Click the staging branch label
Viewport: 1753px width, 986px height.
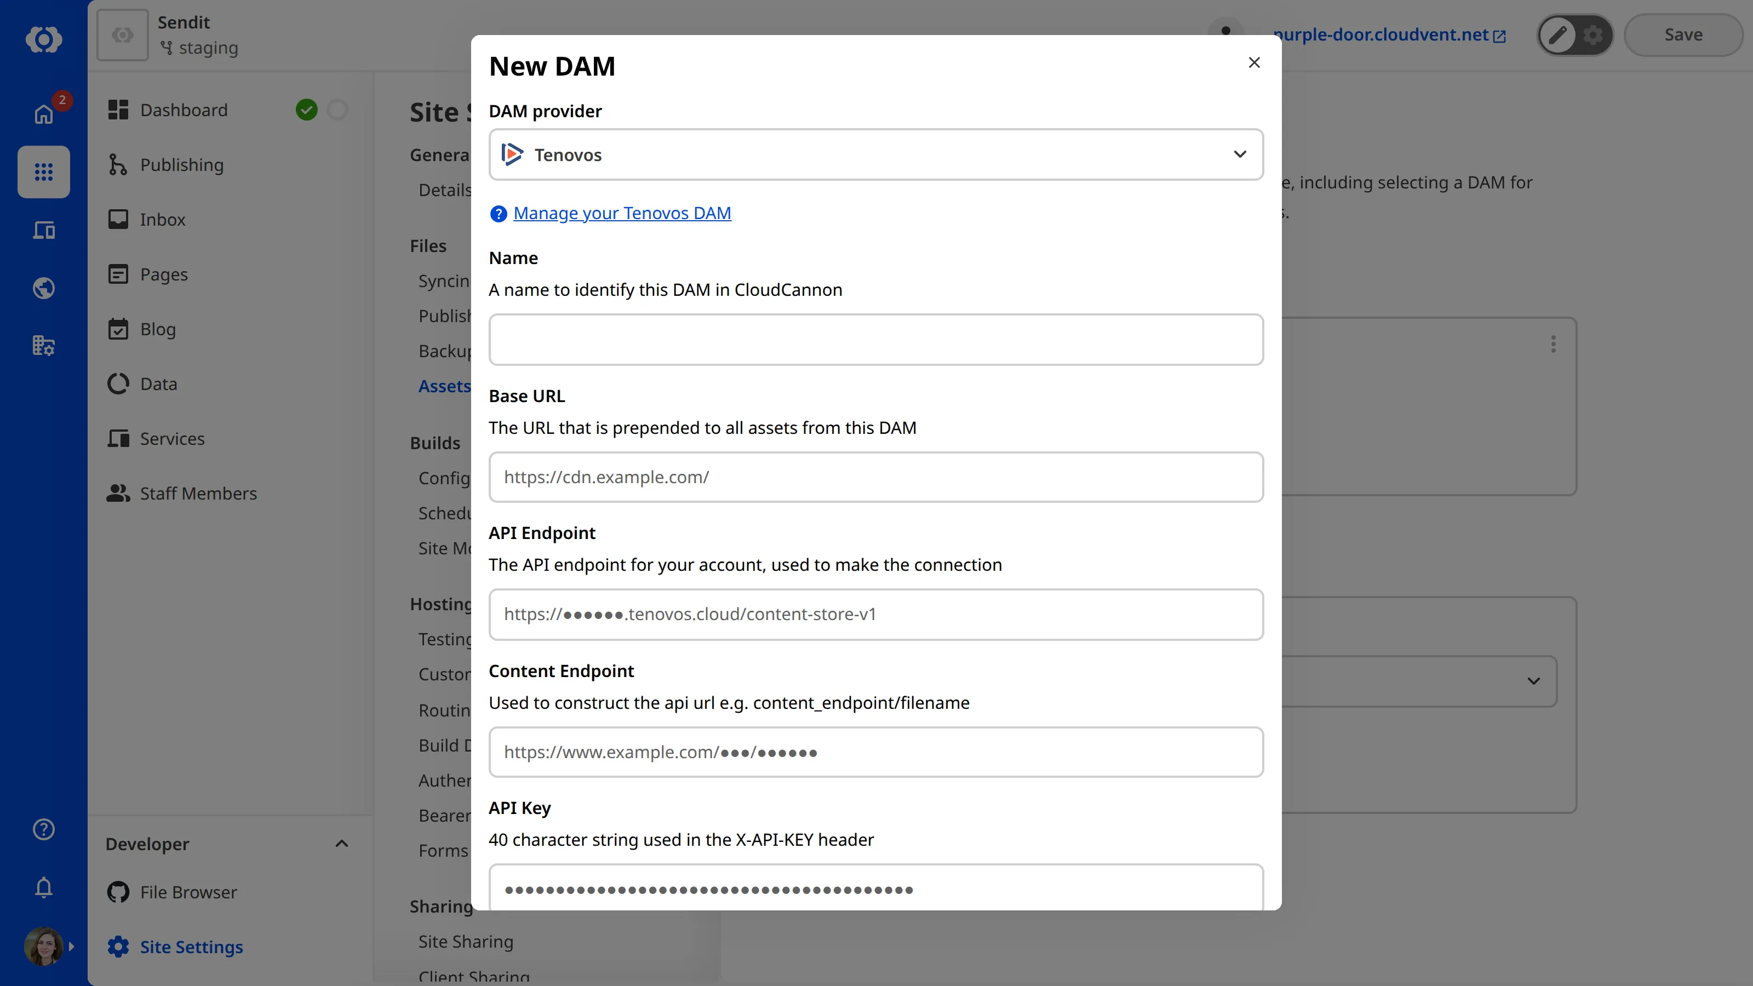pyautogui.click(x=208, y=48)
